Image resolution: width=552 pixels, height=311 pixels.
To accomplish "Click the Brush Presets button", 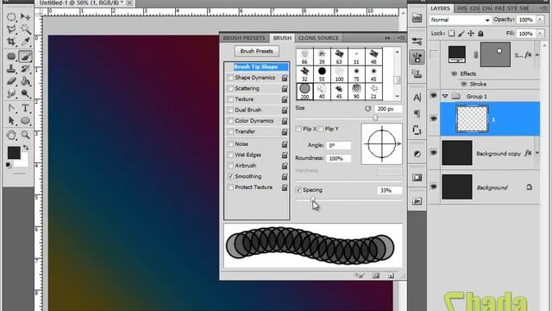I will 257,51.
